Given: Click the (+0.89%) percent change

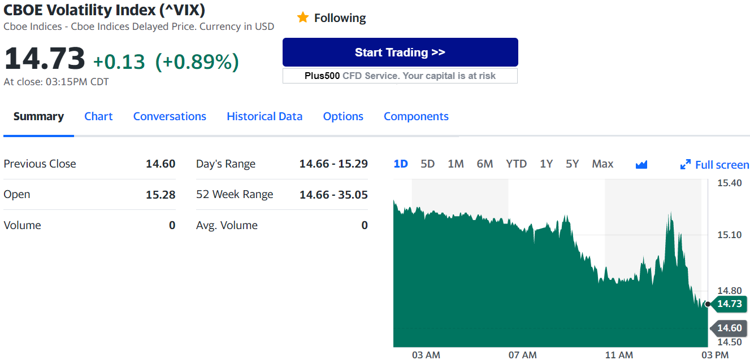Looking at the screenshot, I should pos(197,62).
